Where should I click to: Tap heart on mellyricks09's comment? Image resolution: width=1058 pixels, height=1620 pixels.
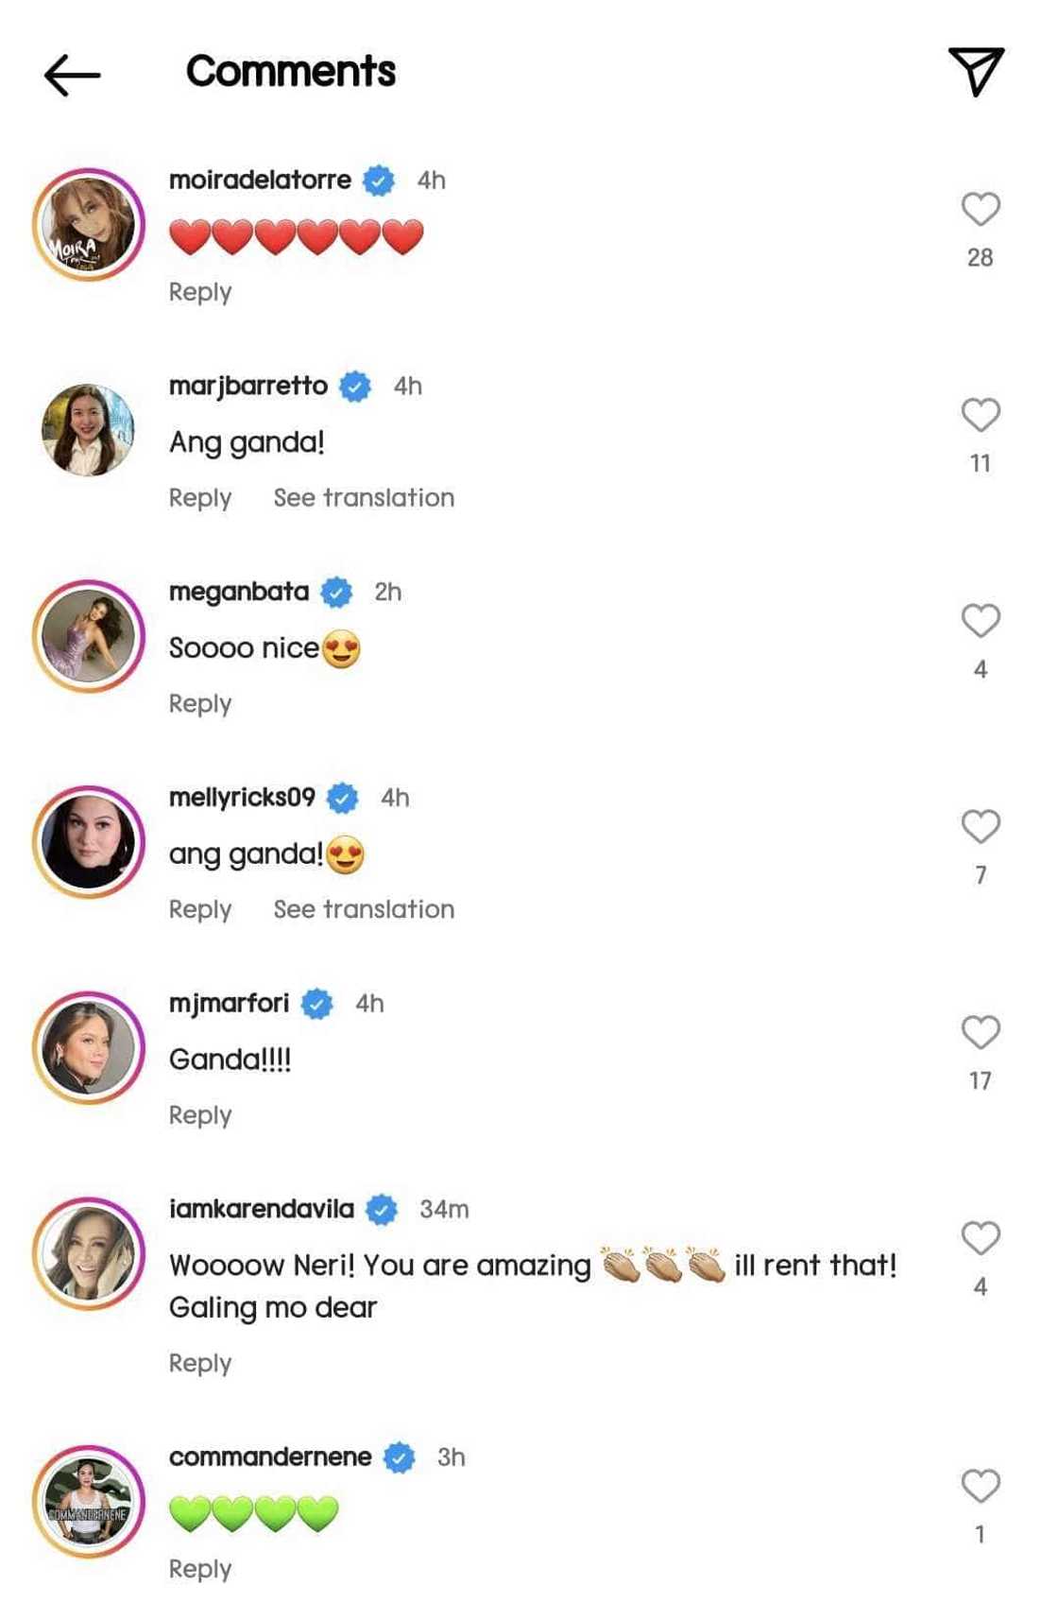980,827
